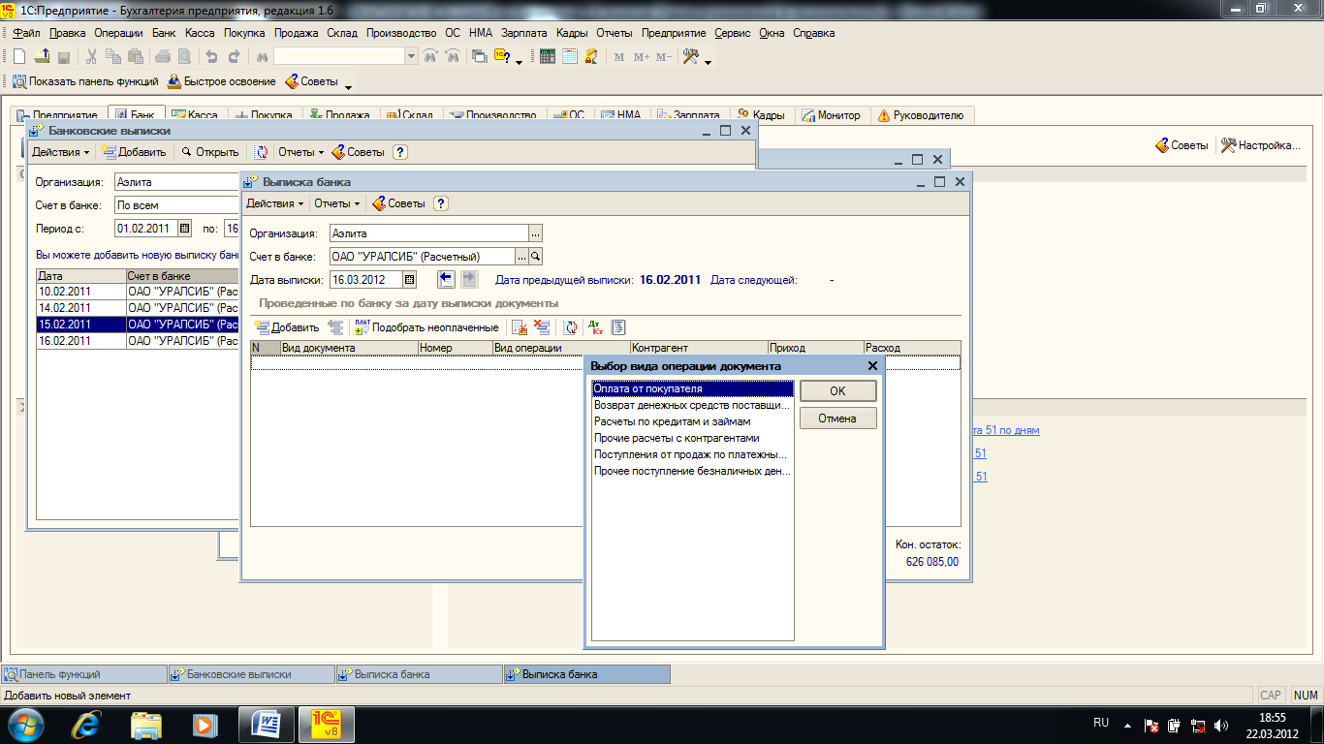Click ellipsis button beside Организация Аэлита
The image size is (1324, 744).
pos(535,233)
